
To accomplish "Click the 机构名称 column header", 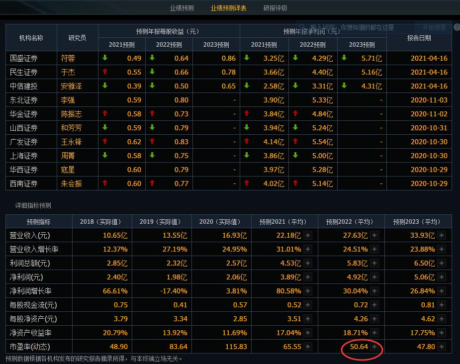I will pos(31,38).
